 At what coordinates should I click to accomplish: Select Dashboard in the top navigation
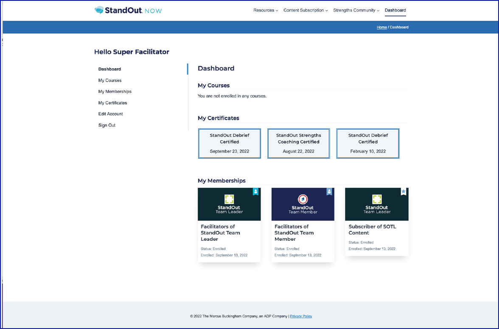(x=395, y=10)
